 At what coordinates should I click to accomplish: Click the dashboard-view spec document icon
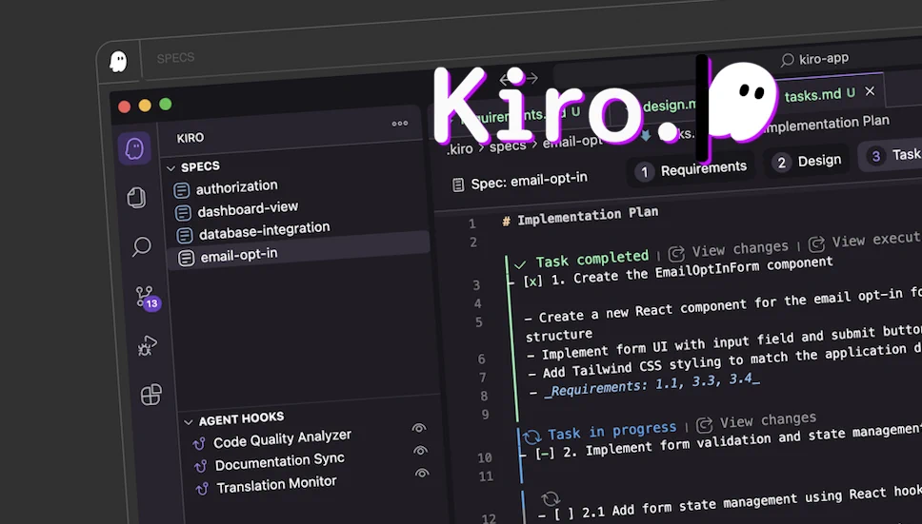pos(184,212)
